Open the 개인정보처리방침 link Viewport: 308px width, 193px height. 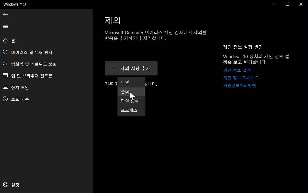(239, 85)
